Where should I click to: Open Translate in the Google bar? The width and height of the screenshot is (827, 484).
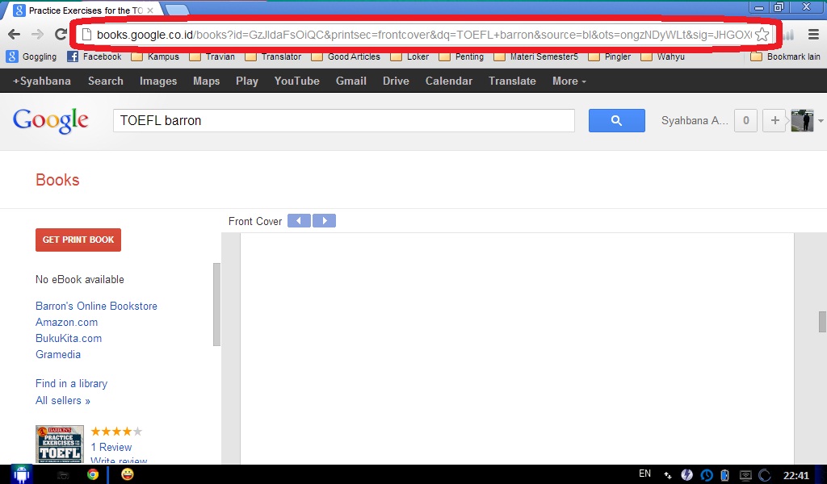[x=512, y=81]
